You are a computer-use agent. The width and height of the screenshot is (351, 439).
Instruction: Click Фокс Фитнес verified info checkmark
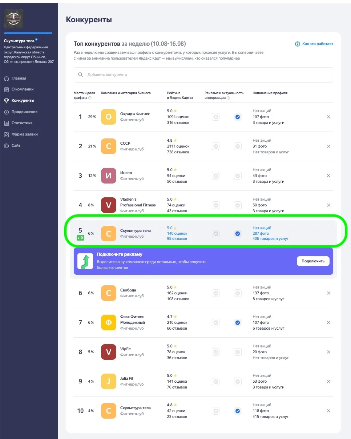[238, 322]
